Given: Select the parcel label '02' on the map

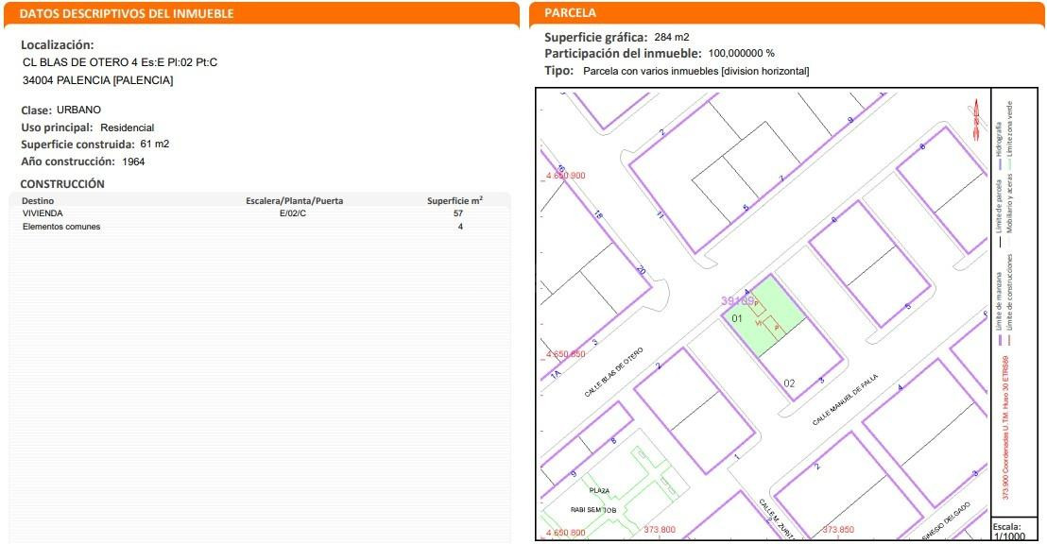Looking at the screenshot, I should coord(789,383).
